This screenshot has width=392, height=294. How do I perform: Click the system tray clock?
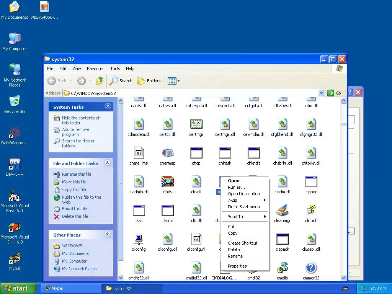pos(378,288)
